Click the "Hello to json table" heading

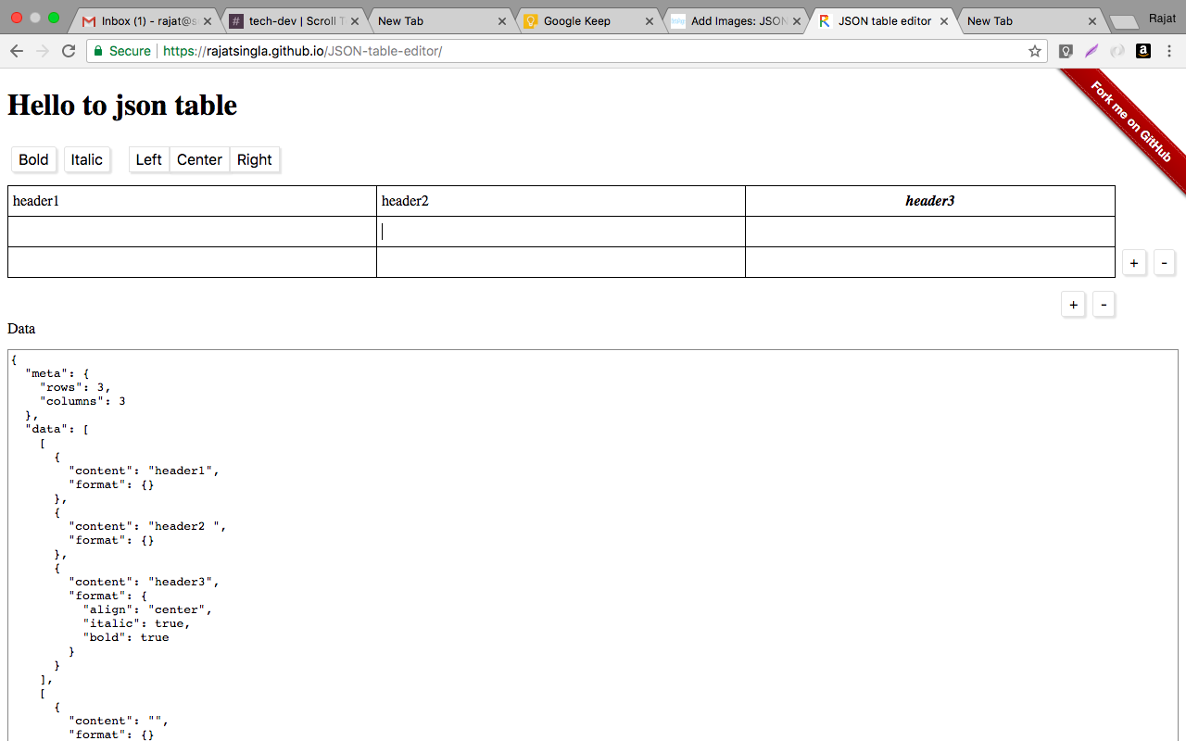122,106
